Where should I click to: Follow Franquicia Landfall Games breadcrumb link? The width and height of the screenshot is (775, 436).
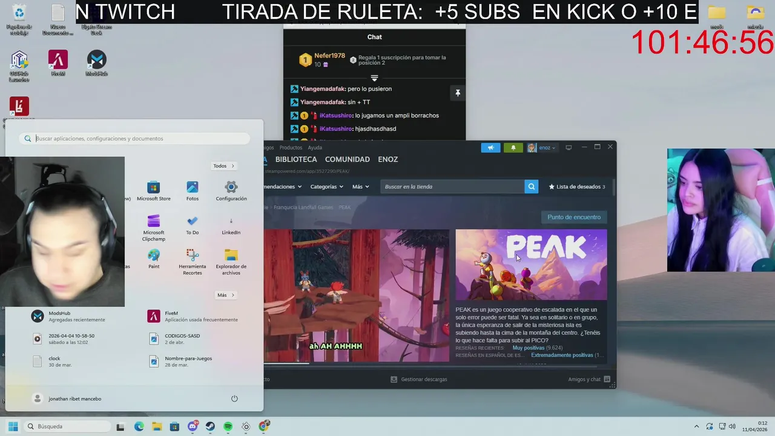pyautogui.click(x=303, y=207)
